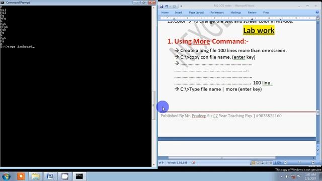Click the orange media player taskbar icon
This screenshot has height=181, width=322.
[21, 176]
